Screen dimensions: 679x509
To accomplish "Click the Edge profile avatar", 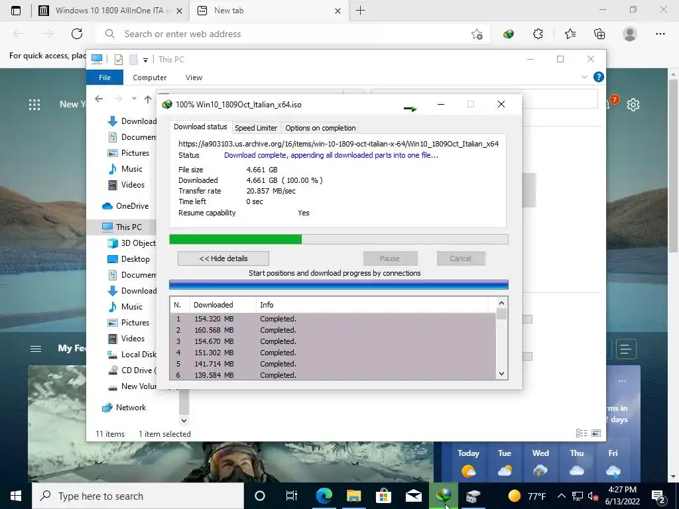I will tap(630, 34).
